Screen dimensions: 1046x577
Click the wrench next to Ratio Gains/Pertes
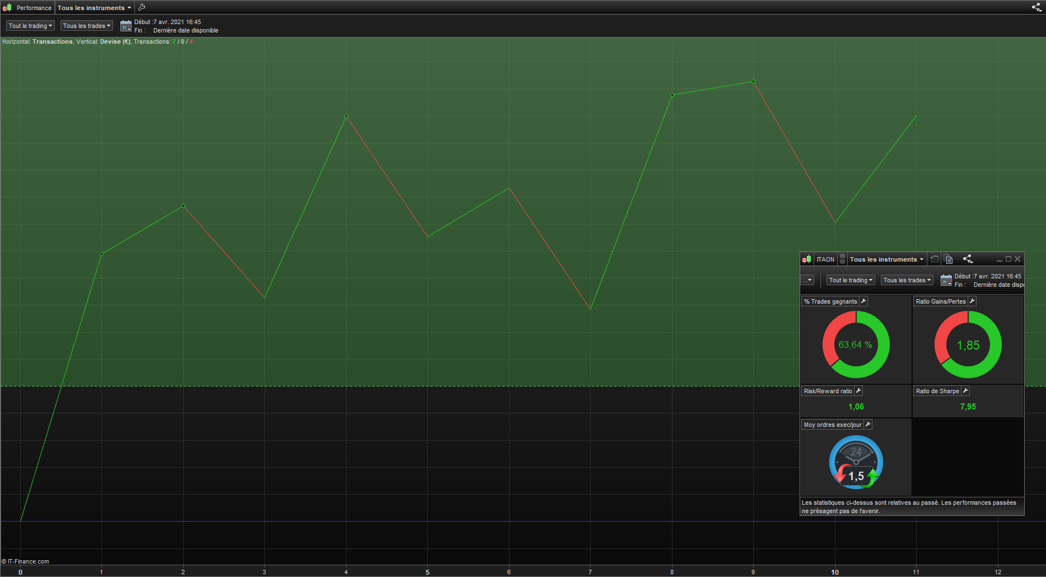coord(972,301)
